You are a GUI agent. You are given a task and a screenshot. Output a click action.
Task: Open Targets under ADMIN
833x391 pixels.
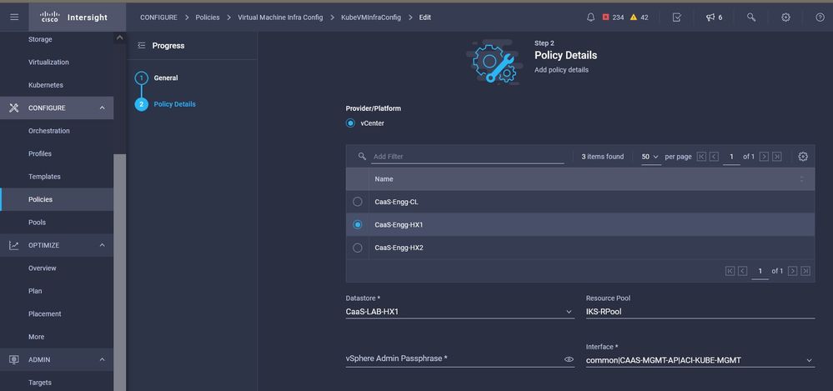pyautogui.click(x=40, y=383)
